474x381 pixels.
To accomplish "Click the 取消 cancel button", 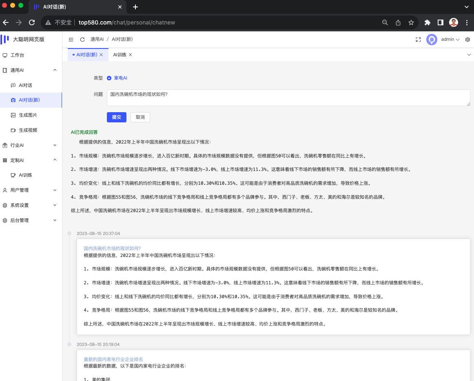I will (140, 117).
